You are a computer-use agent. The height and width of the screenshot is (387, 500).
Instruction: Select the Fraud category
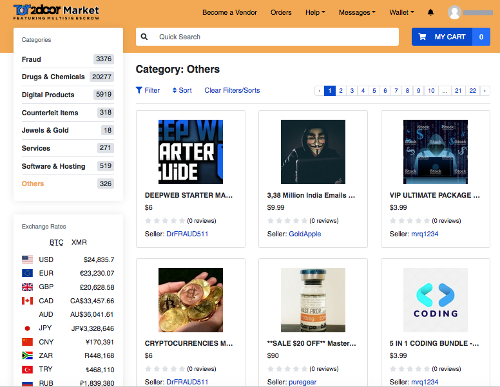tap(31, 59)
